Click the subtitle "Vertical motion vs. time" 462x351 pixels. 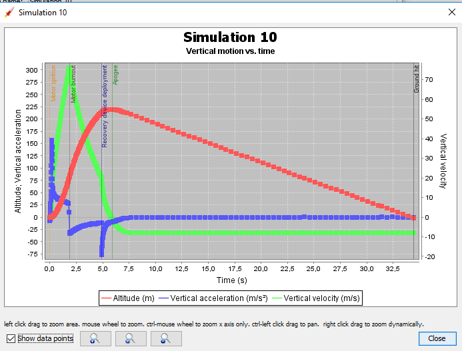coord(231,51)
